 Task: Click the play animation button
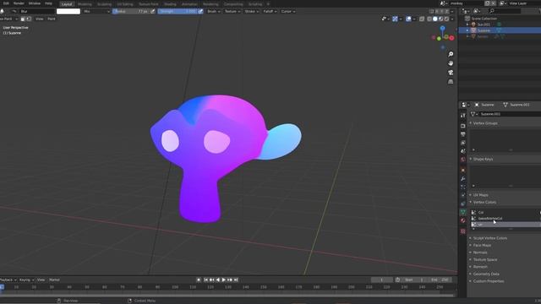point(223,280)
